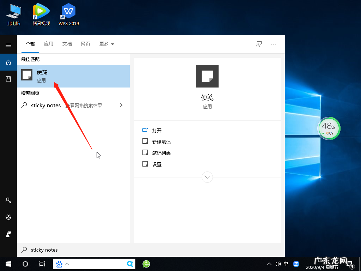Click Task View button on taskbar
Screen dimensions: 361x271
pyautogui.click(x=42, y=264)
